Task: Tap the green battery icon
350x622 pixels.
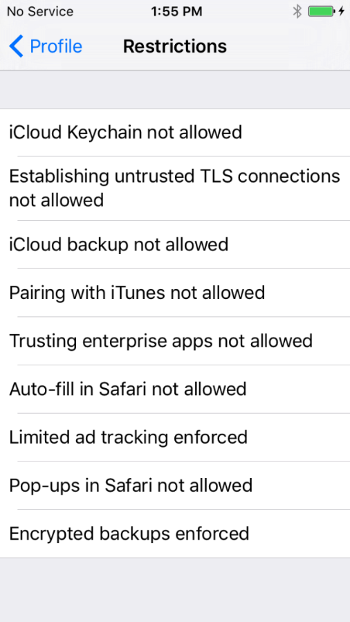Action: (321, 12)
